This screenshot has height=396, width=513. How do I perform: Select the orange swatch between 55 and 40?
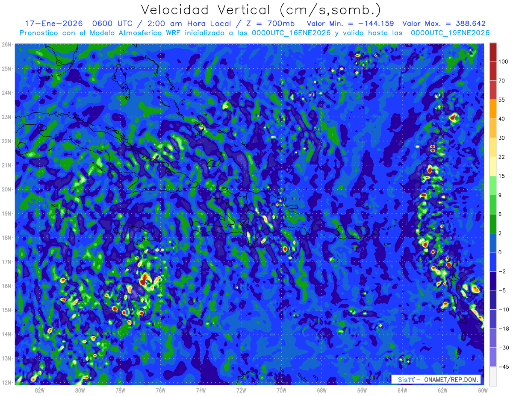coord(493,109)
